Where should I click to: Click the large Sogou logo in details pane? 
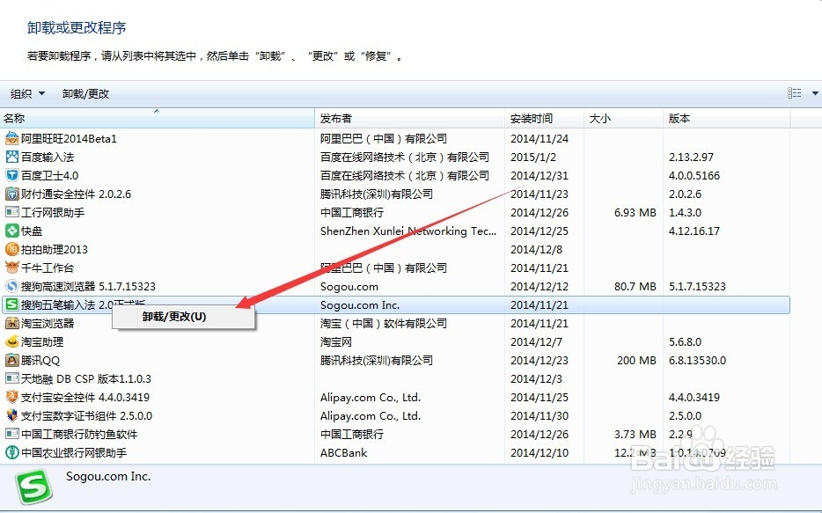[x=34, y=487]
